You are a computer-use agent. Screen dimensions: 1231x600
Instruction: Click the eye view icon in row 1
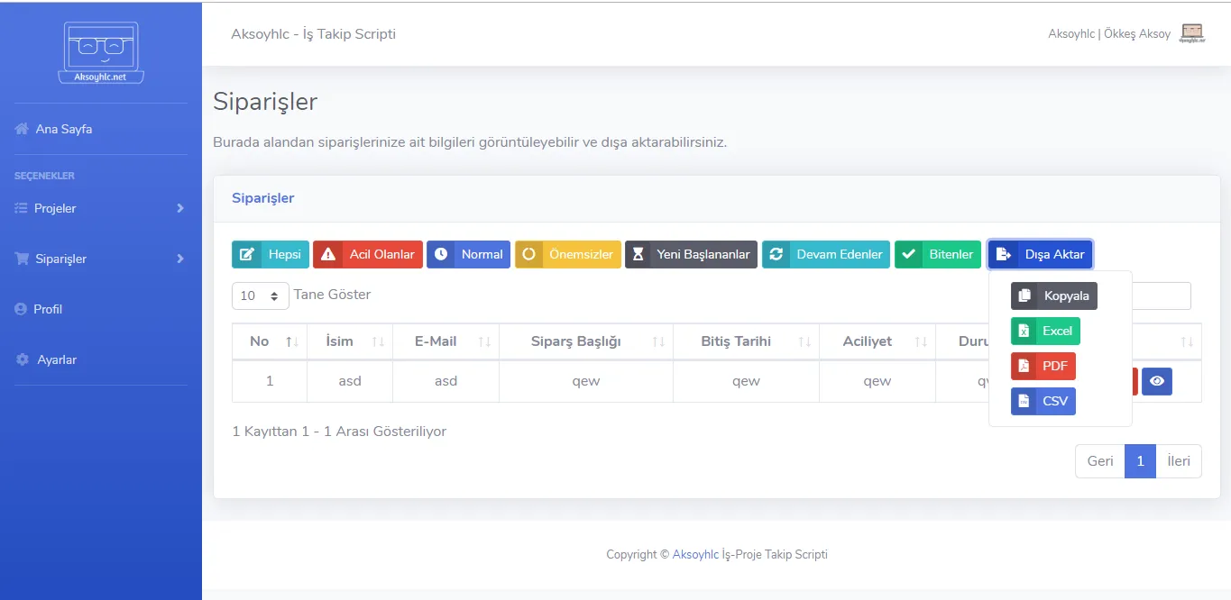pos(1156,381)
